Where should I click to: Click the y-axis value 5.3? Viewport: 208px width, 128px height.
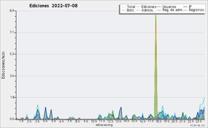tap(12, 54)
